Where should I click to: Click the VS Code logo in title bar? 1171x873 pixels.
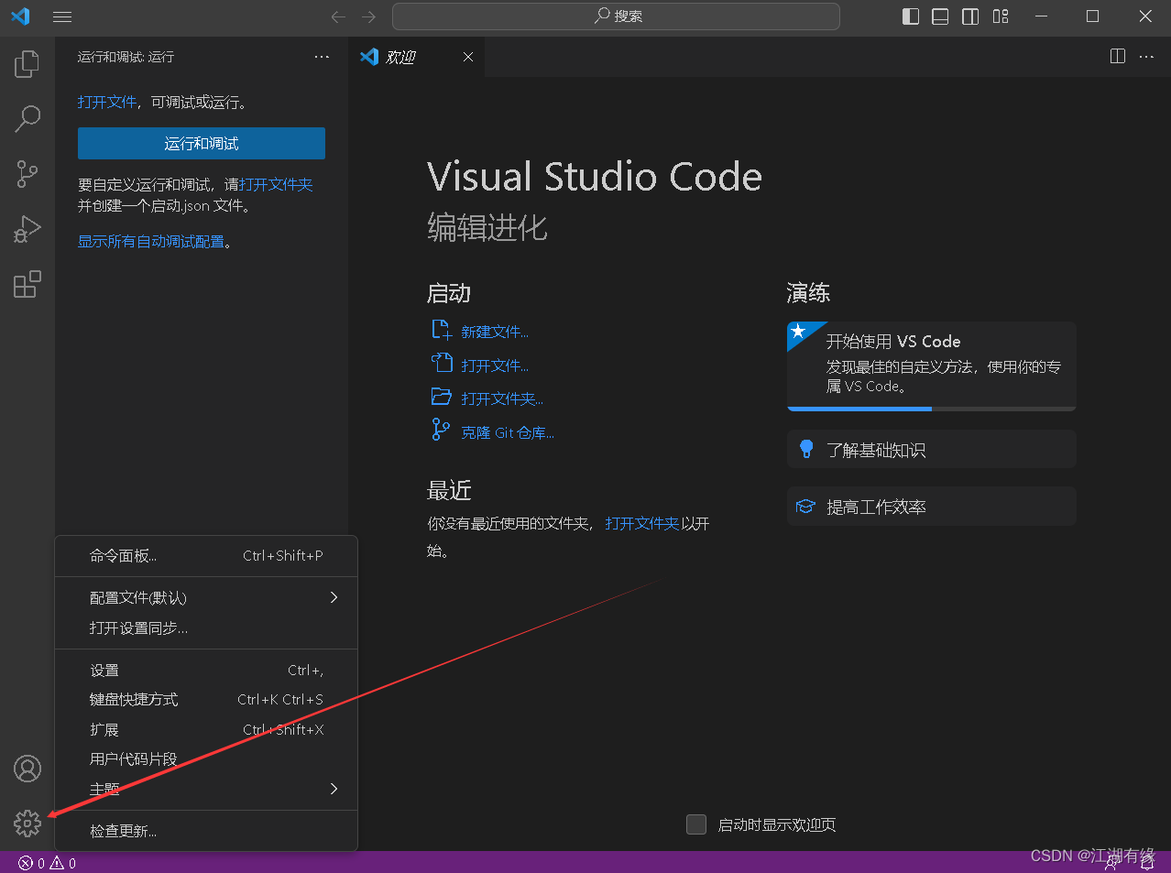pyautogui.click(x=20, y=16)
